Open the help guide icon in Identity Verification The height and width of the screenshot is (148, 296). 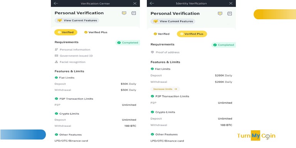point(230,13)
